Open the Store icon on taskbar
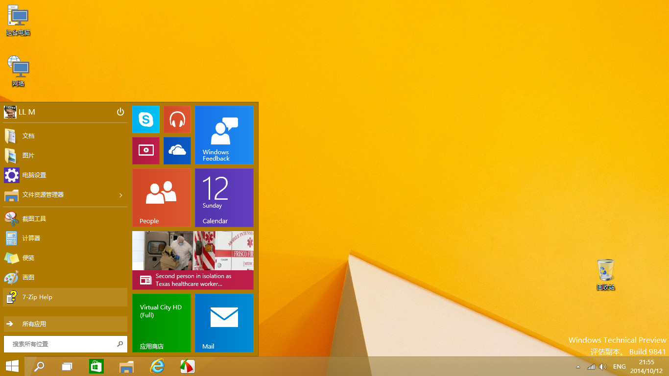669x376 pixels. click(96, 366)
